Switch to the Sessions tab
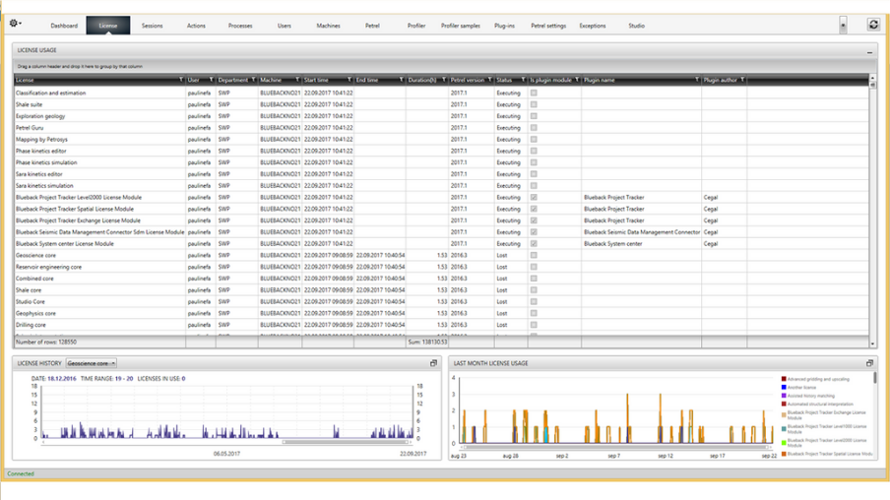The image size is (890, 500). click(x=153, y=26)
